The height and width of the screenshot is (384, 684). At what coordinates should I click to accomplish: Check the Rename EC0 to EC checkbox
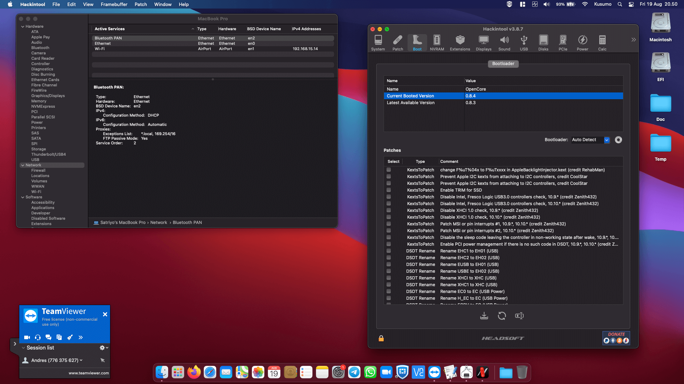point(389,292)
